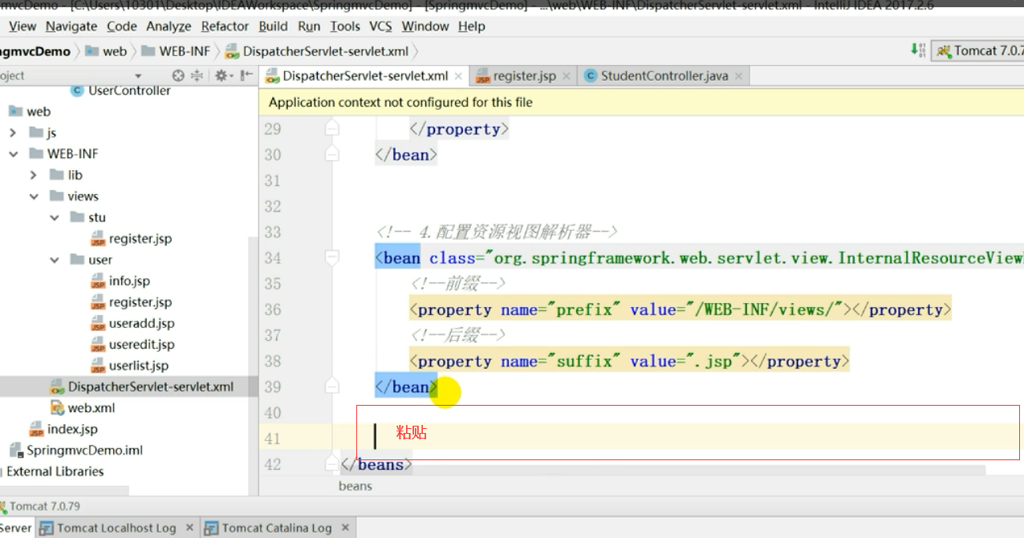
Task: Click the views folder icon
Action: pyautogui.click(x=57, y=196)
